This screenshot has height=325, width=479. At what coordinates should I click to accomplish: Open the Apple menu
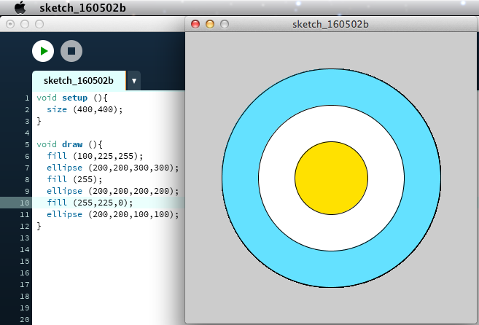[x=20, y=7]
